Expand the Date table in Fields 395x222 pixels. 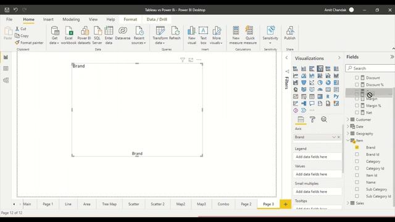click(348, 126)
